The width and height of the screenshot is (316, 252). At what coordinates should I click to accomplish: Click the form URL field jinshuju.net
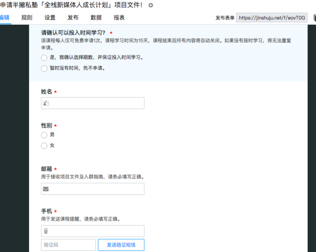pos(271,18)
